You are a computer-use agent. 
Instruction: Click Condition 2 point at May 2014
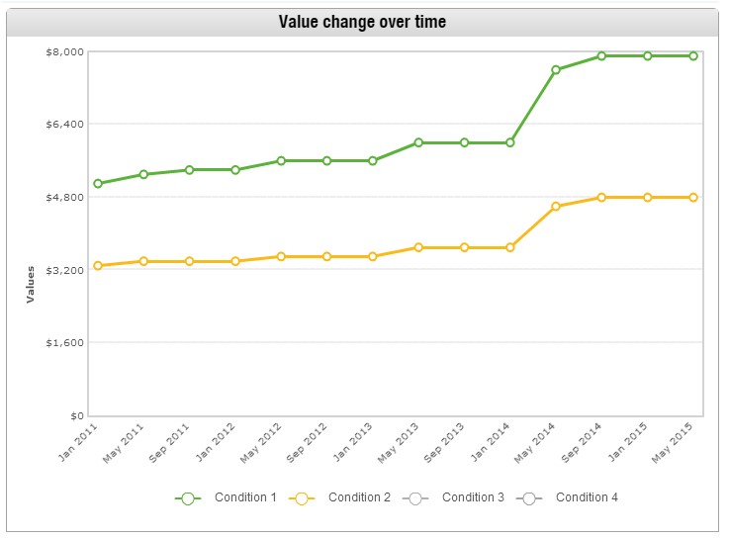click(x=556, y=207)
